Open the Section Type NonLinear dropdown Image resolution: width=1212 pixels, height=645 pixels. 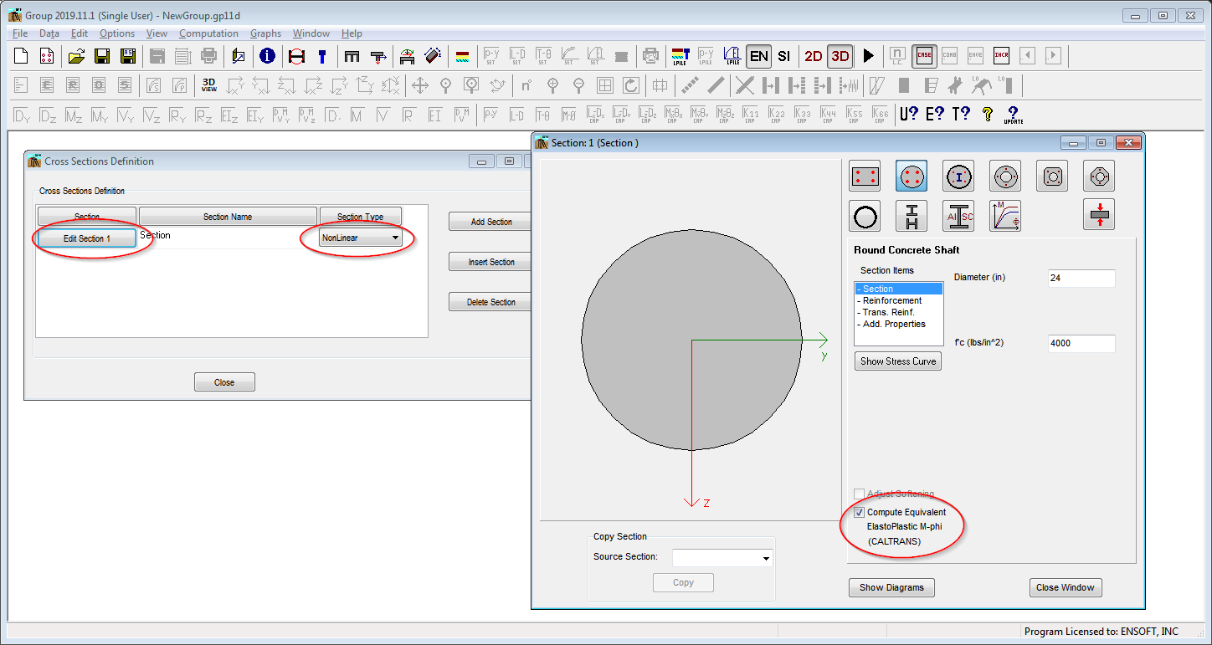coord(395,237)
